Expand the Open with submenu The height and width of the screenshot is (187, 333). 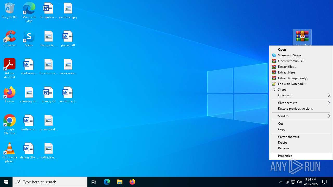click(x=301, y=95)
